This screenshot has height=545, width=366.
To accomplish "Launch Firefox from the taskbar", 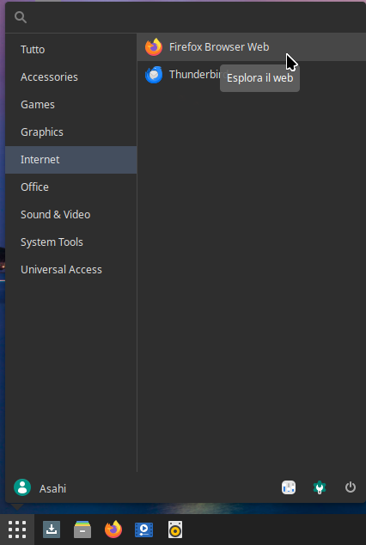I will coord(113,530).
